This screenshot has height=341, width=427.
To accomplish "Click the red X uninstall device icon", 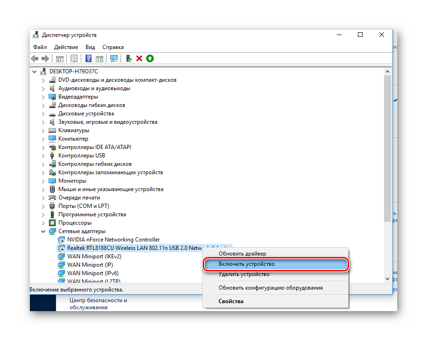I will [x=139, y=58].
